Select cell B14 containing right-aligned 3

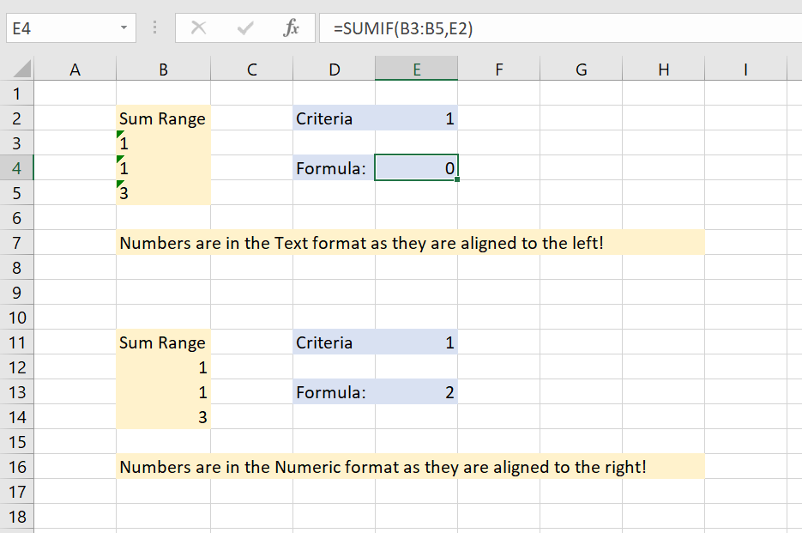(163, 417)
